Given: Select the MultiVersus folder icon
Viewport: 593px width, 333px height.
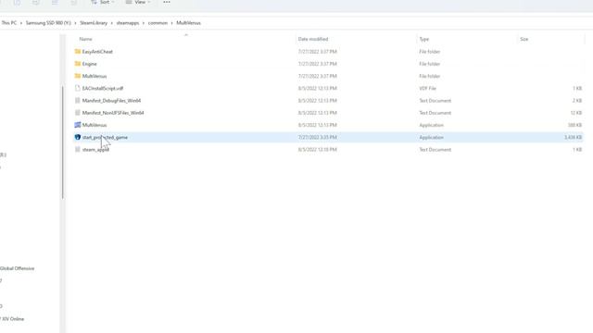Looking at the screenshot, I should click(x=78, y=76).
